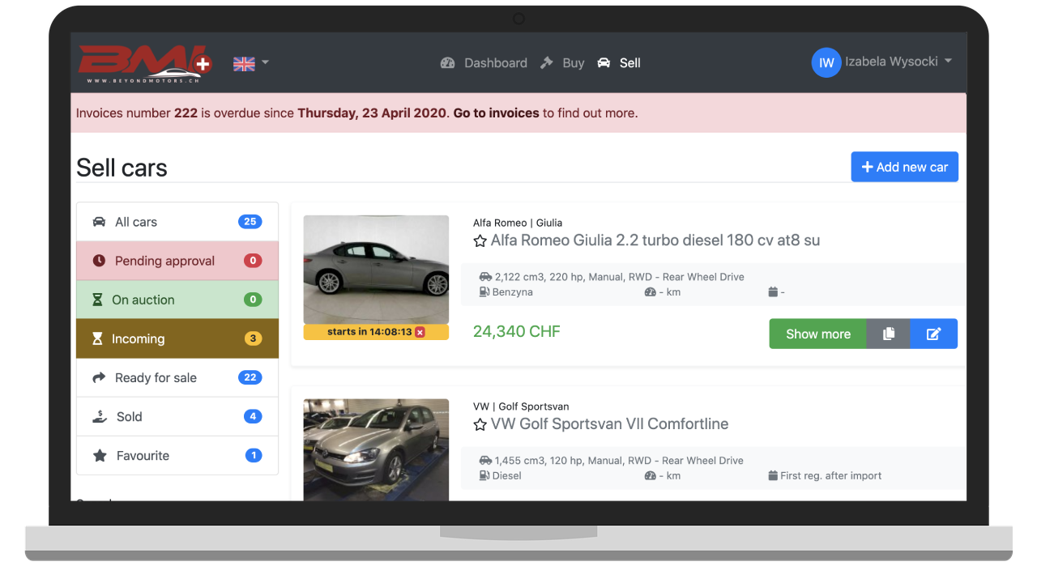Click the Alfa Romeo Giulia photo thumbnail
The width and height of the screenshot is (1037, 583).
click(376, 270)
